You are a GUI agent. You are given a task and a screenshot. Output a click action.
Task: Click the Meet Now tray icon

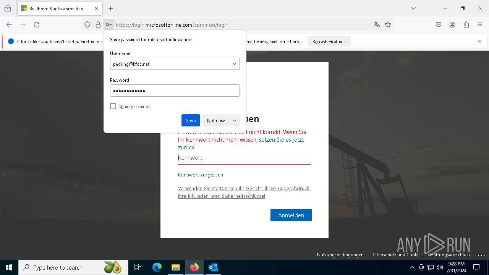click(x=421, y=267)
